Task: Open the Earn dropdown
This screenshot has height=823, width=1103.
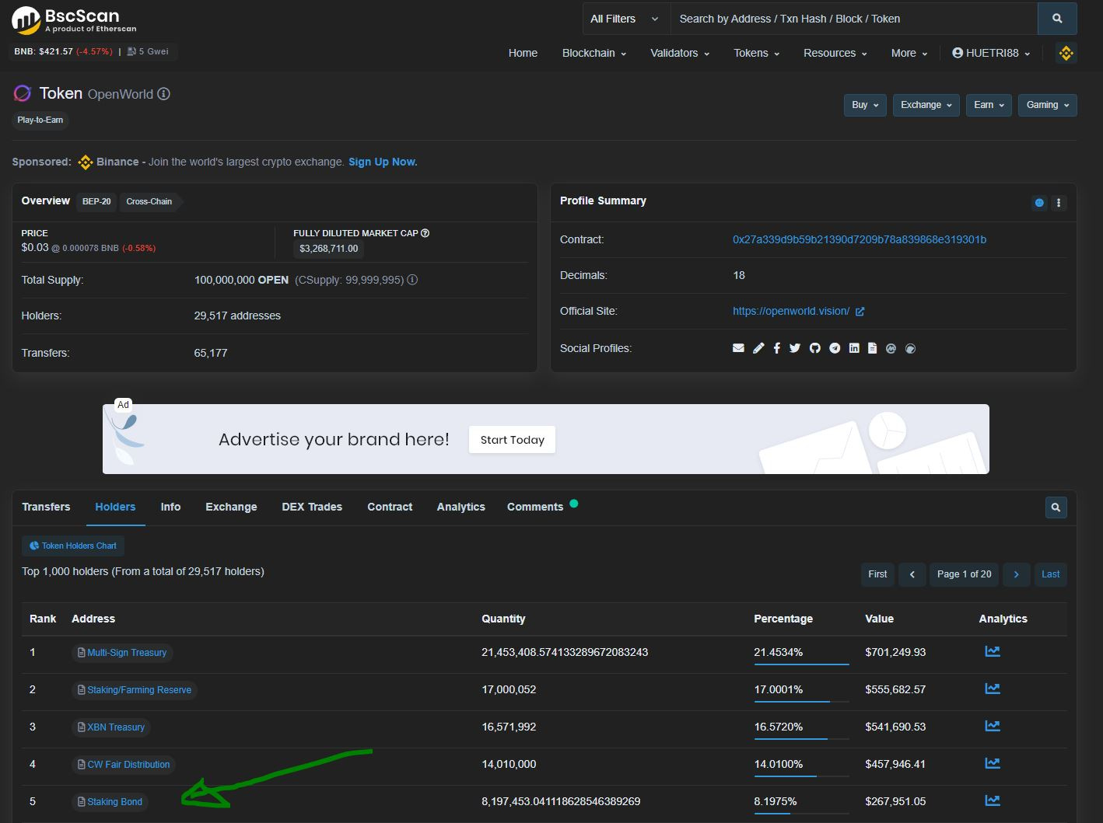Action: click(x=989, y=105)
